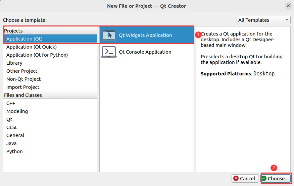Select the GLSL category
Screen dimensions: 294x186
(x=50, y=127)
